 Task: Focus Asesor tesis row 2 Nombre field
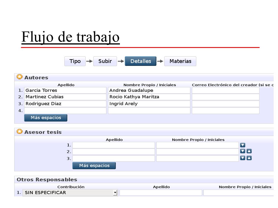197,152
